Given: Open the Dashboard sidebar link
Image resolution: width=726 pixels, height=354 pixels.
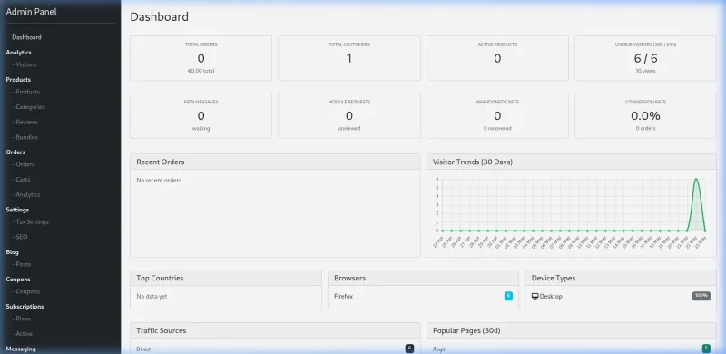Looking at the screenshot, I should click(x=27, y=37).
